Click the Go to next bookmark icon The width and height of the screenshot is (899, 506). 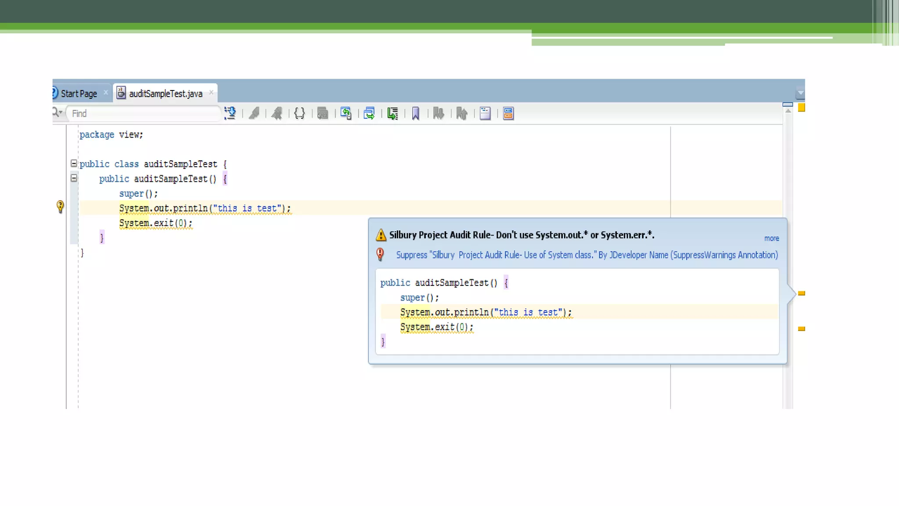(439, 113)
